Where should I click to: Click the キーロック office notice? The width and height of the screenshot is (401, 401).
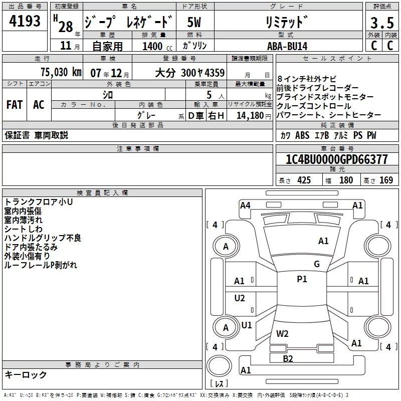click(x=26, y=374)
